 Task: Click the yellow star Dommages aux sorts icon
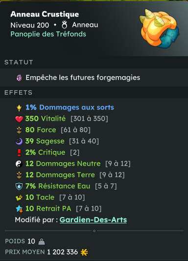pos(19,108)
